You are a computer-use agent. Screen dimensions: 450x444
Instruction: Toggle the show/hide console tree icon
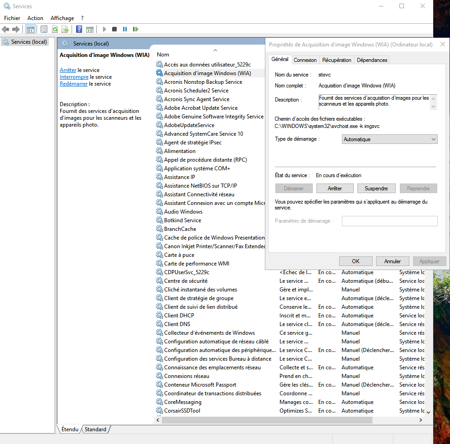pyautogui.click(x=30, y=29)
